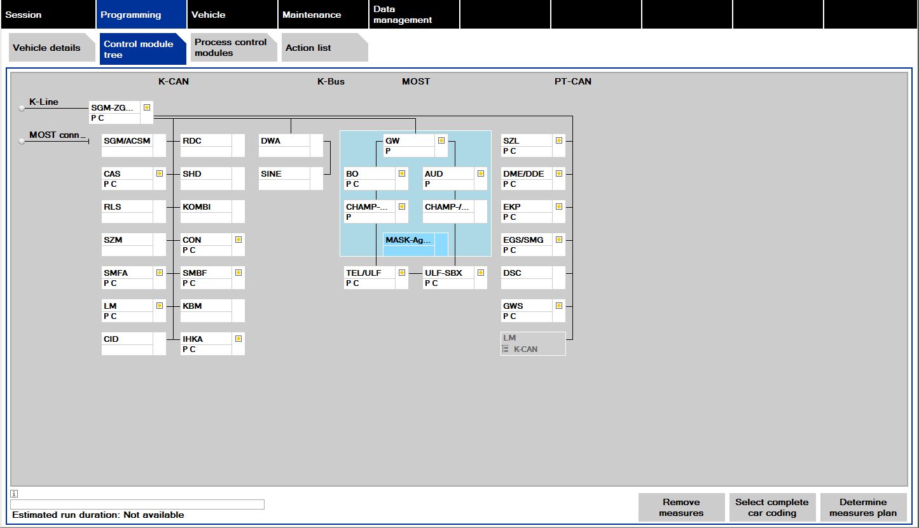Screen dimensions: 919x528
Task: Click the small info icon above the progress bar
Action: (14, 494)
